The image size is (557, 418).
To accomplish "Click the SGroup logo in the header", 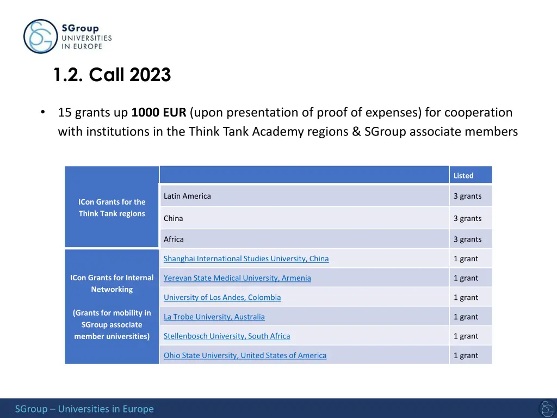I will point(67,36).
